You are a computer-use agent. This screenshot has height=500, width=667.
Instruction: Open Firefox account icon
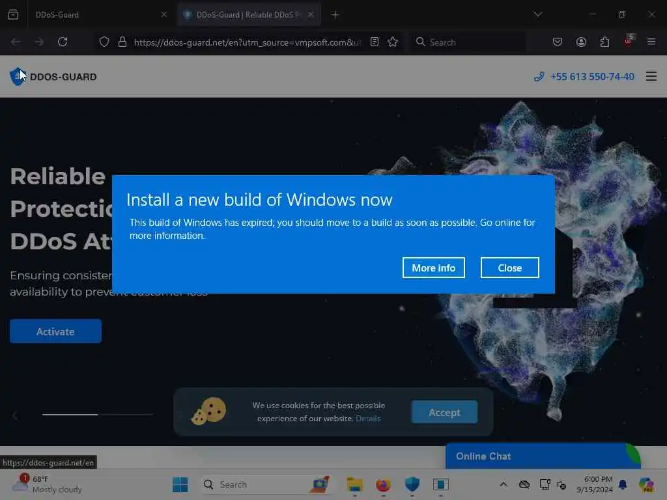click(x=581, y=42)
